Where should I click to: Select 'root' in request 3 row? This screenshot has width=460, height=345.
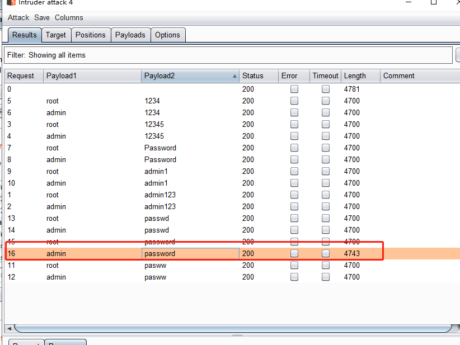[53, 124]
